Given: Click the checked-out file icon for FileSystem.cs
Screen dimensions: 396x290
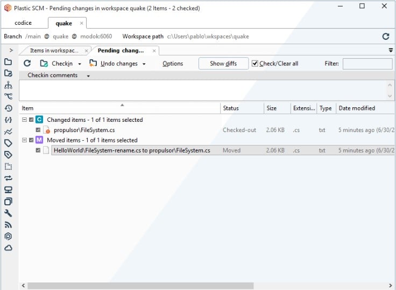Looking at the screenshot, I should [46, 130].
